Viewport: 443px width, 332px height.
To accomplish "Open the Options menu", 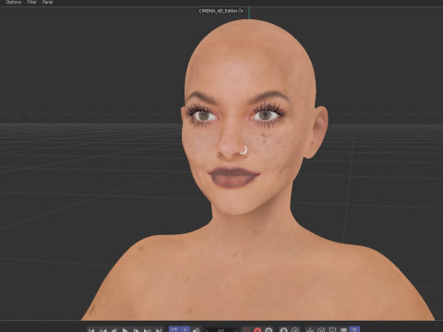I will pyautogui.click(x=14, y=2).
